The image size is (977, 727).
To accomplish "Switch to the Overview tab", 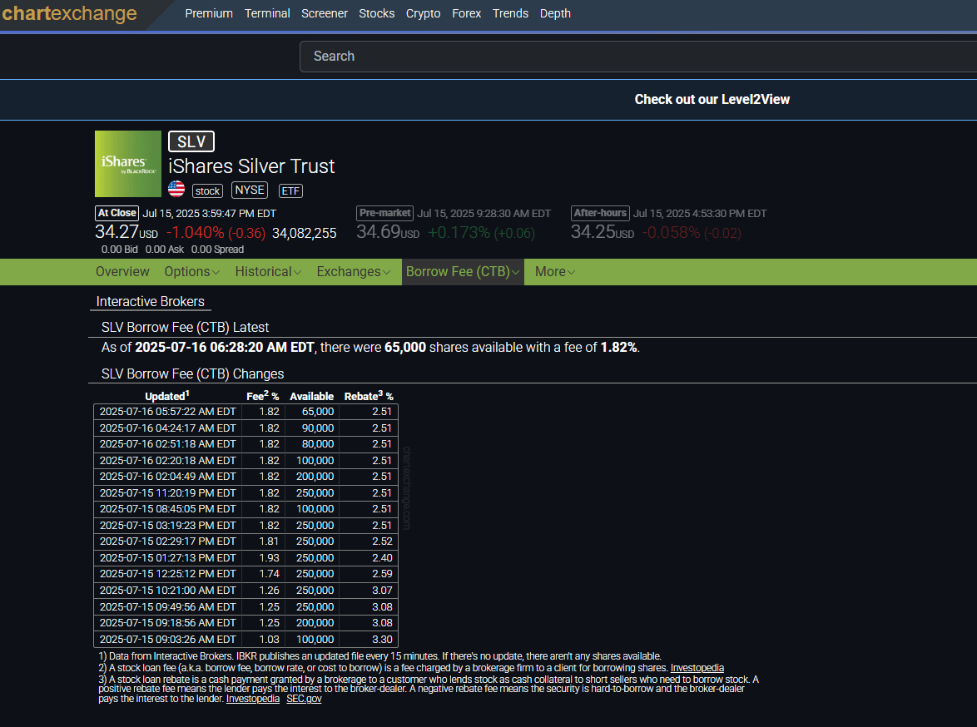I will [x=122, y=272].
